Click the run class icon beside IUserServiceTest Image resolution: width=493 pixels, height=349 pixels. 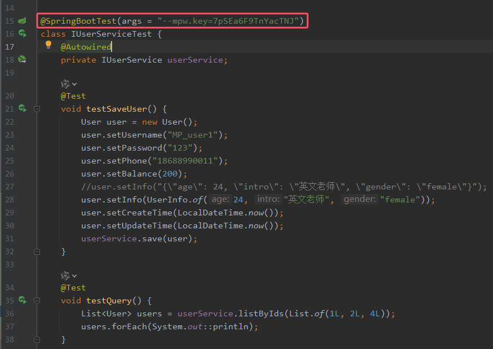[x=23, y=33]
